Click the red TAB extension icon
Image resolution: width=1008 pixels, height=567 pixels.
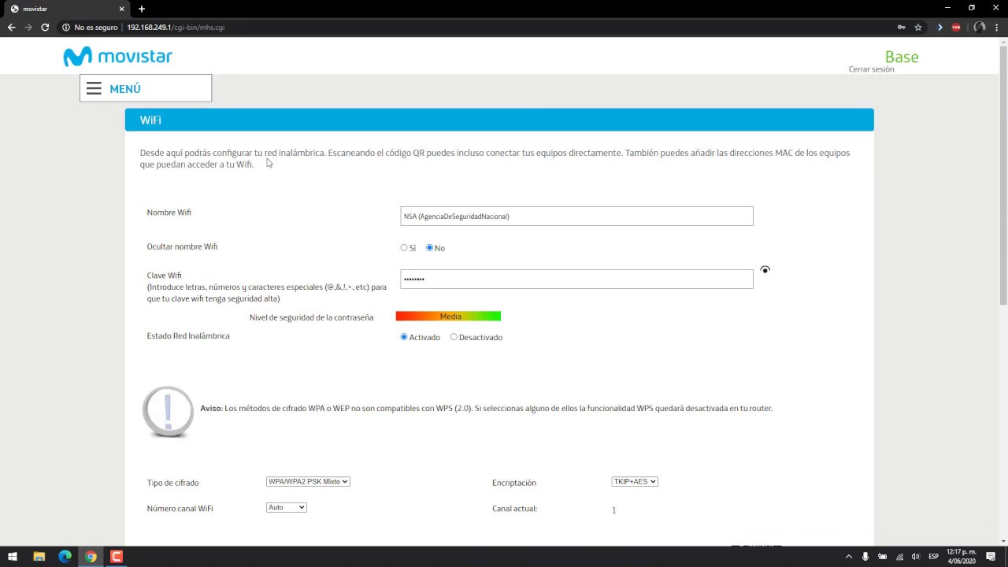point(956,27)
